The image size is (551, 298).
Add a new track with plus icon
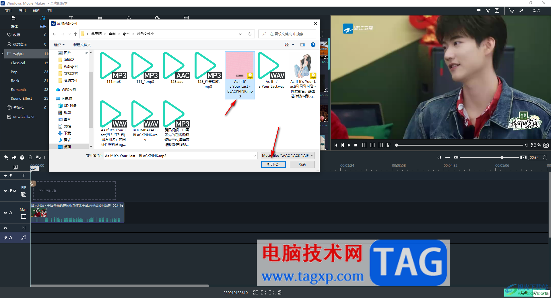(15, 167)
